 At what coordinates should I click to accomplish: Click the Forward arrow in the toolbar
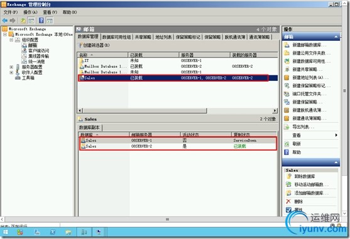(13, 21)
